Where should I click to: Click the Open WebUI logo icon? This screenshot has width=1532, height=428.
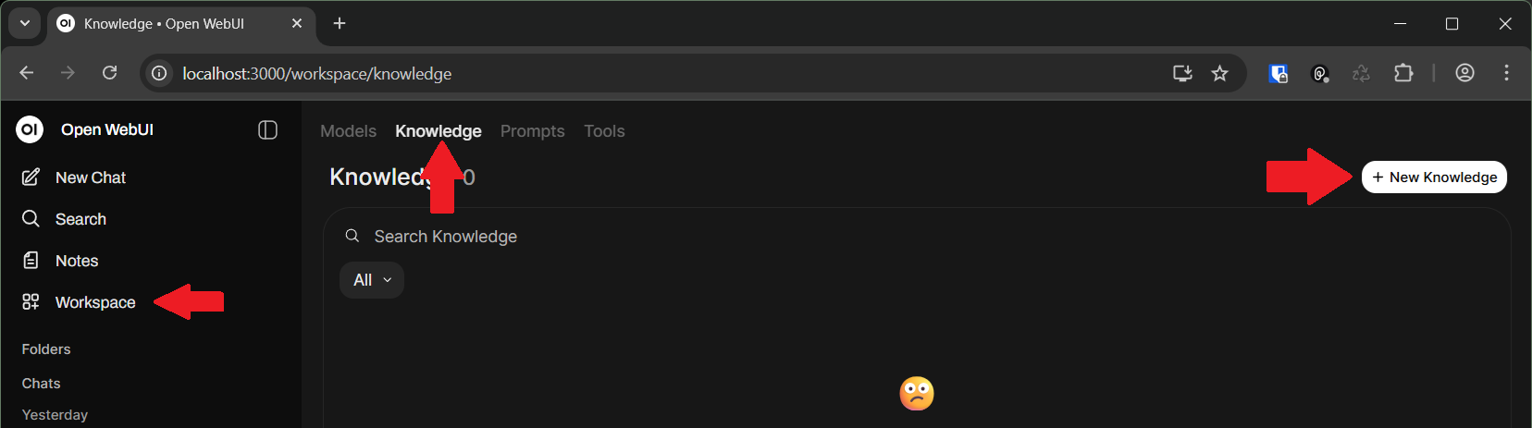pyautogui.click(x=30, y=129)
